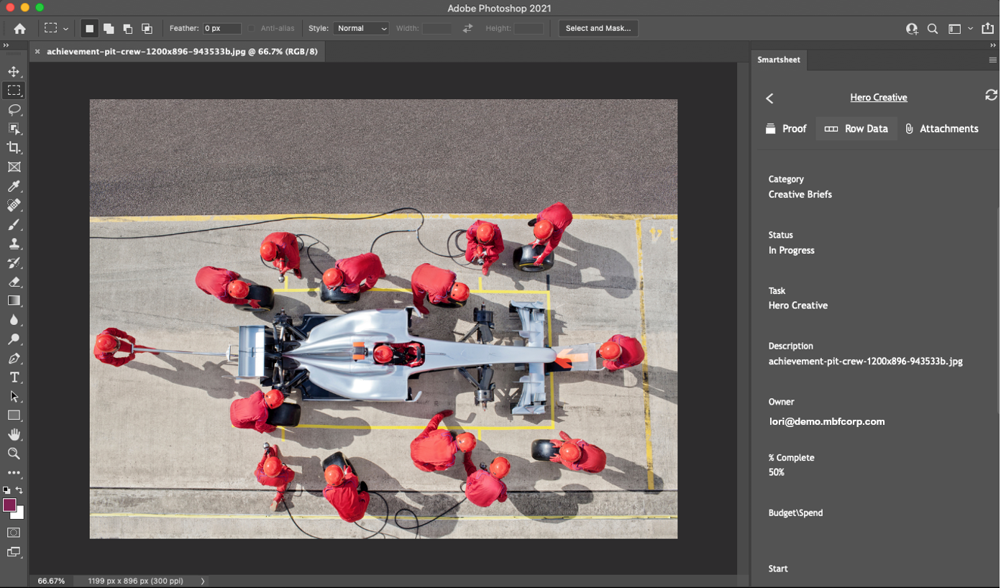Swap foreground and background colors
1001x588 pixels.
tap(19, 490)
